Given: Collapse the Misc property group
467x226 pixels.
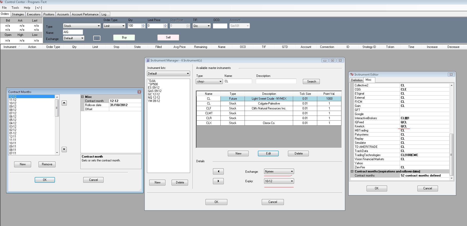Looking at the screenshot, I should point(82,97).
